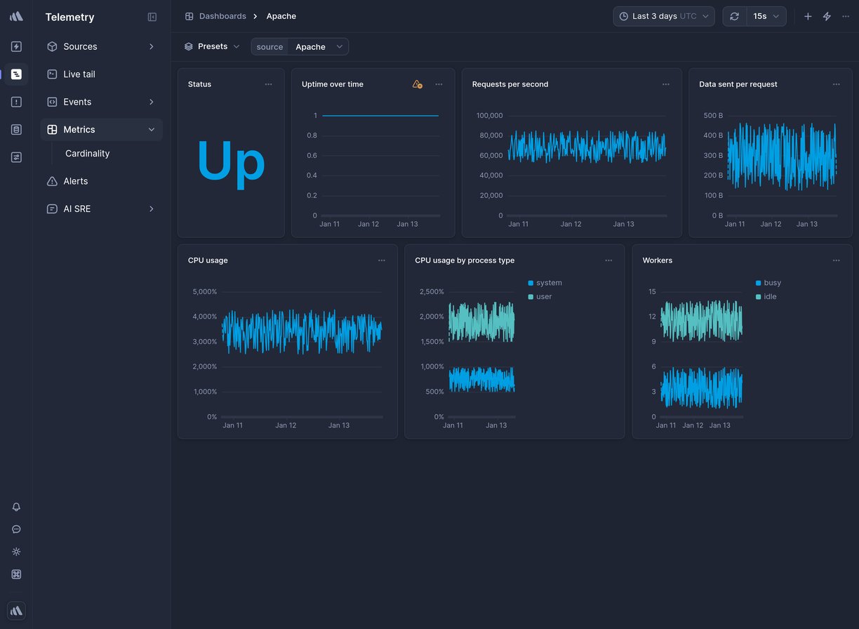Click the lightning icon in the top toolbar
The image size is (859, 629).
click(x=827, y=15)
